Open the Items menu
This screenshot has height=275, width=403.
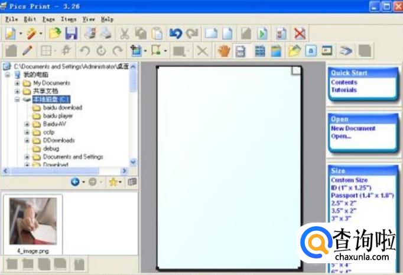68,19
